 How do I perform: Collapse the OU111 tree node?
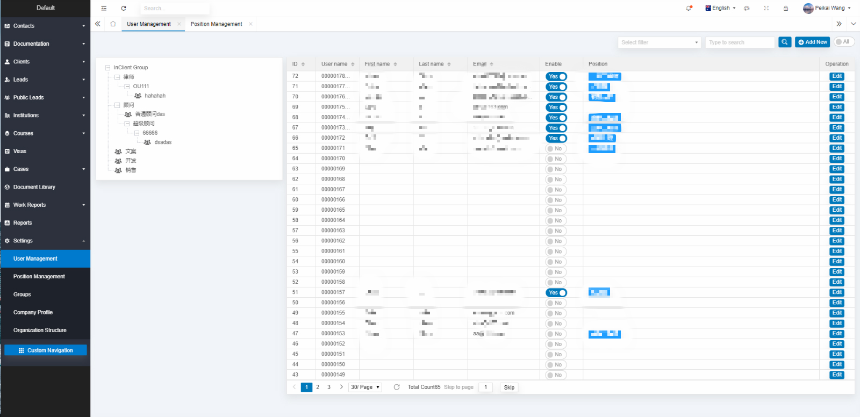point(127,87)
